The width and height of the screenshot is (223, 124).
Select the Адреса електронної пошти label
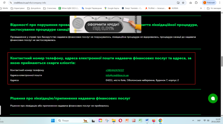[26, 75]
